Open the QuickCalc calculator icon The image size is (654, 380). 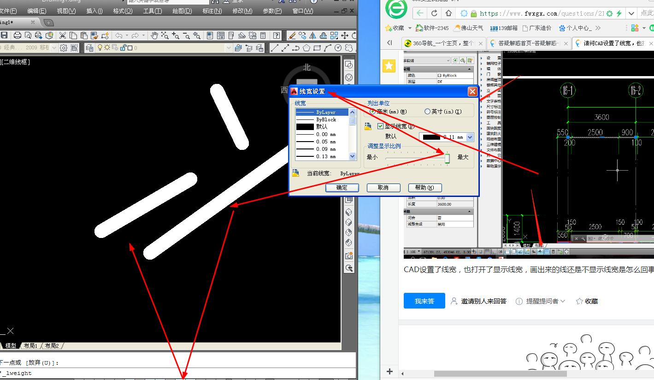pyautogui.click(x=263, y=36)
